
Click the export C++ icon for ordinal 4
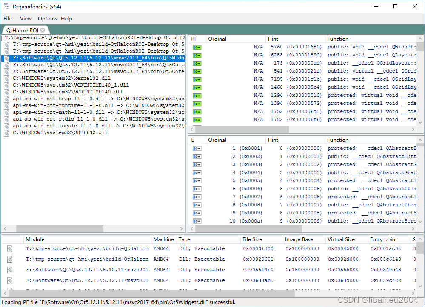pyautogui.click(x=197, y=172)
